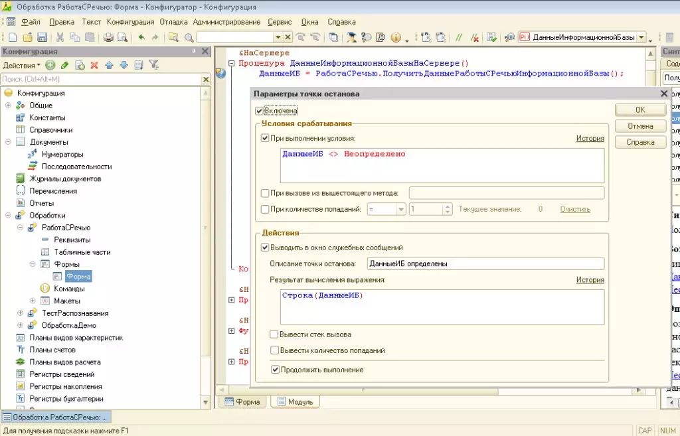Switch to the Модуль tab
The height and width of the screenshot is (436, 680).
[296, 401]
